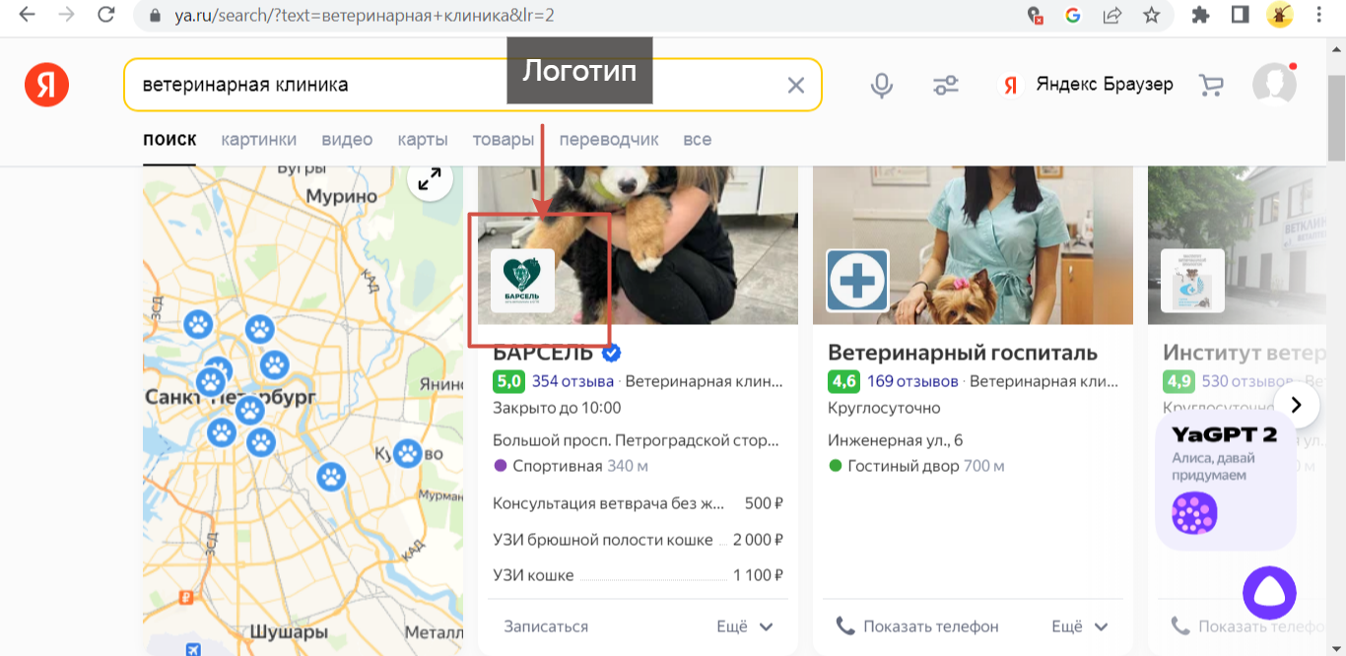Open Yandex account avatar

pos(1274,85)
